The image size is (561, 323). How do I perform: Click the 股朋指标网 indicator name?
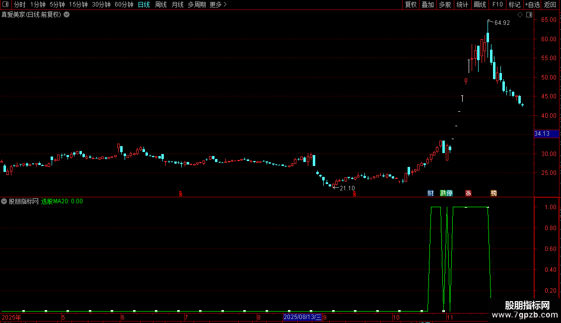(x=24, y=201)
